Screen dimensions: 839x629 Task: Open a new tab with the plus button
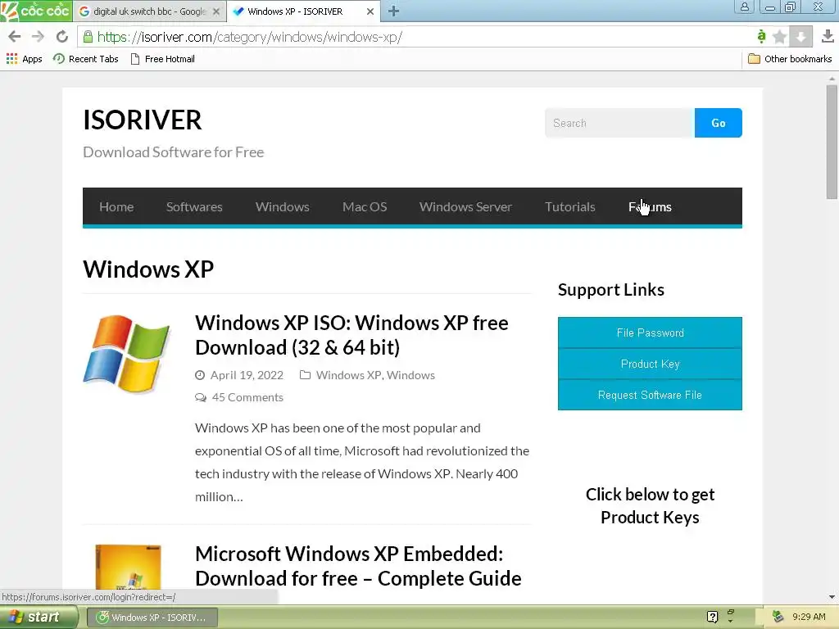click(x=393, y=11)
